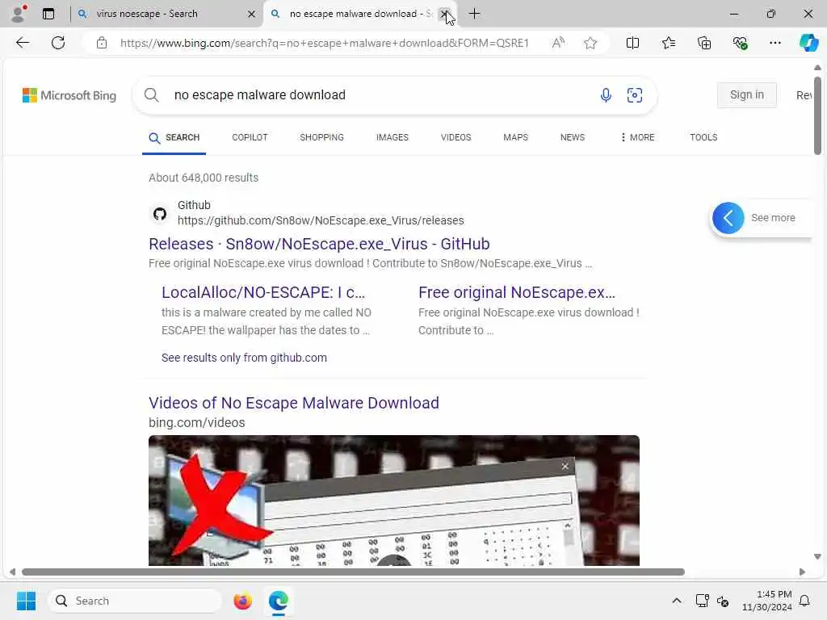Open the network status tray icon
Image resolution: width=827 pixels, height=620 pixels.
click(702, 601)
